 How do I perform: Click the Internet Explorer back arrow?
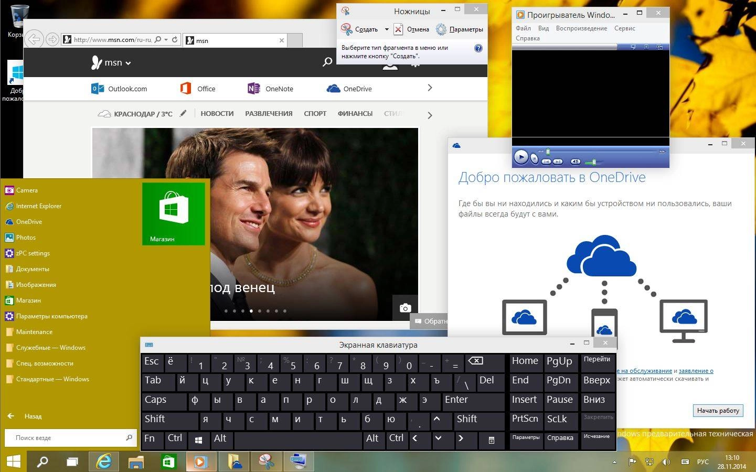(34, 39)
